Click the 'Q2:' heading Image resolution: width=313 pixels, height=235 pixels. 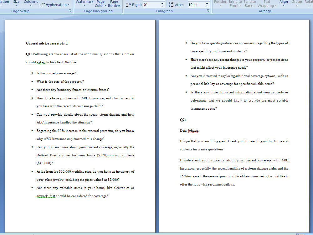(183, 120)
